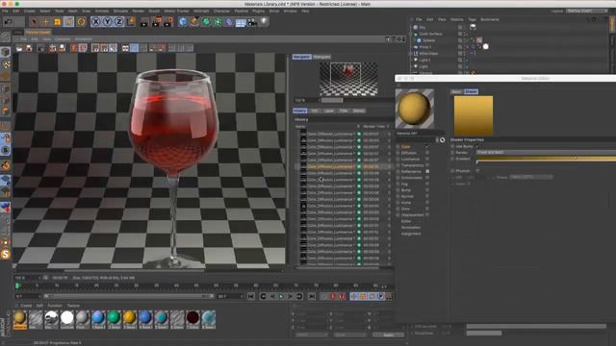Click the green playhead at the timeline start

(17, 285)
